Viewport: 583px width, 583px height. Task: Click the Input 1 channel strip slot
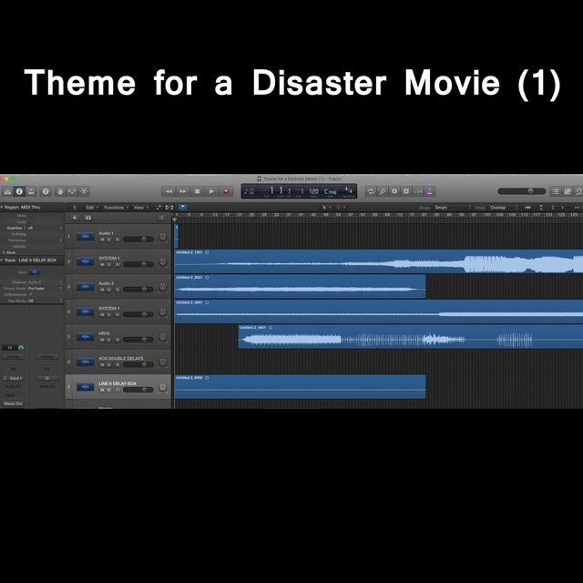coord(15,378)
